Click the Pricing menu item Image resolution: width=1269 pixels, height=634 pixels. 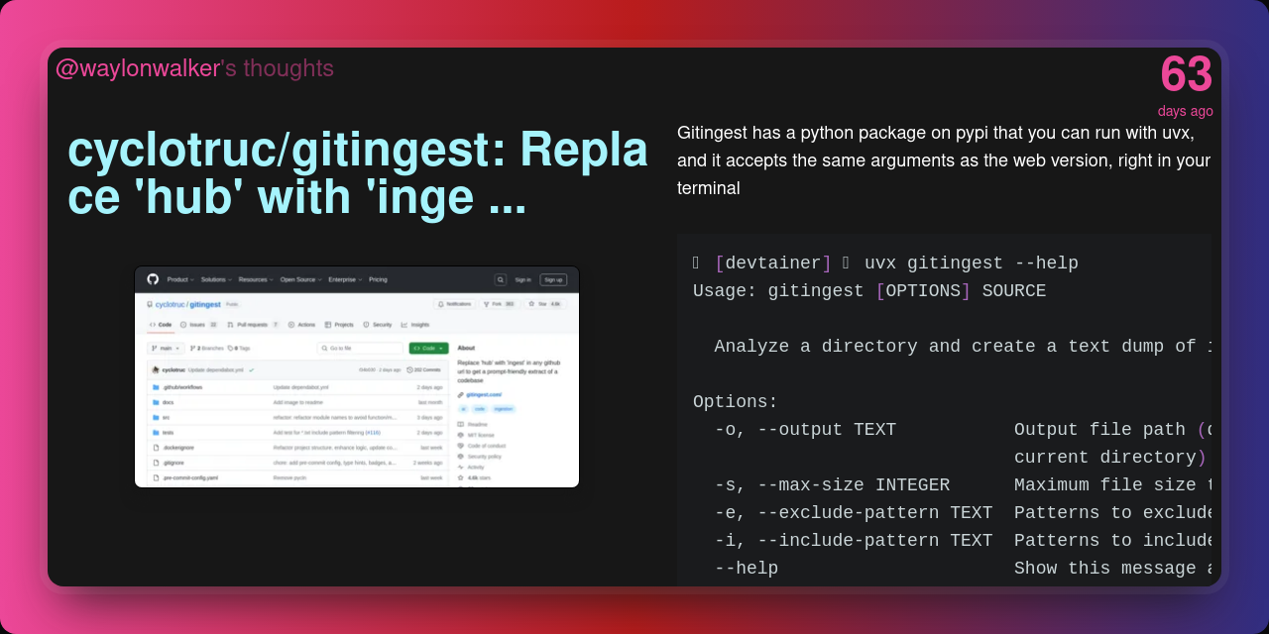coord(378,279)
